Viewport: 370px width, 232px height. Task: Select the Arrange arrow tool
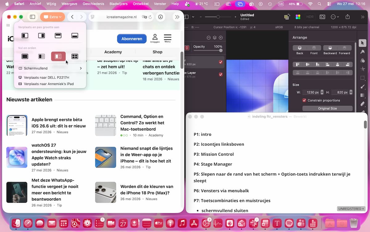[x=363, y=43]
